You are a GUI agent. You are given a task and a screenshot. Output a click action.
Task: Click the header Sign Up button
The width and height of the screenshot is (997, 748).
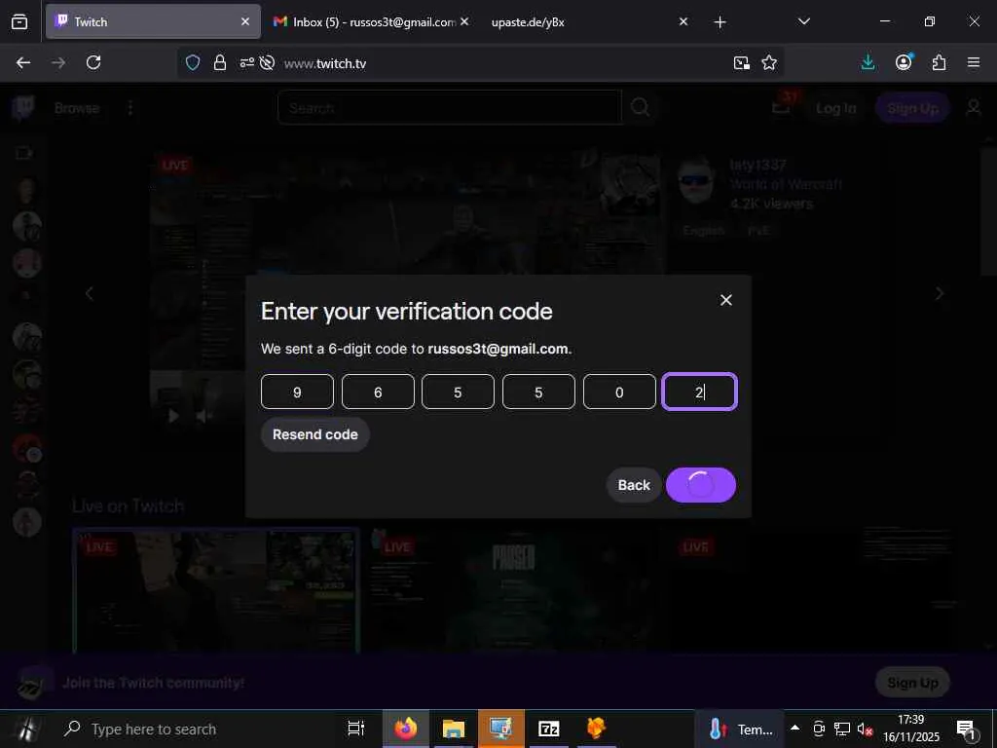(912, 108)
